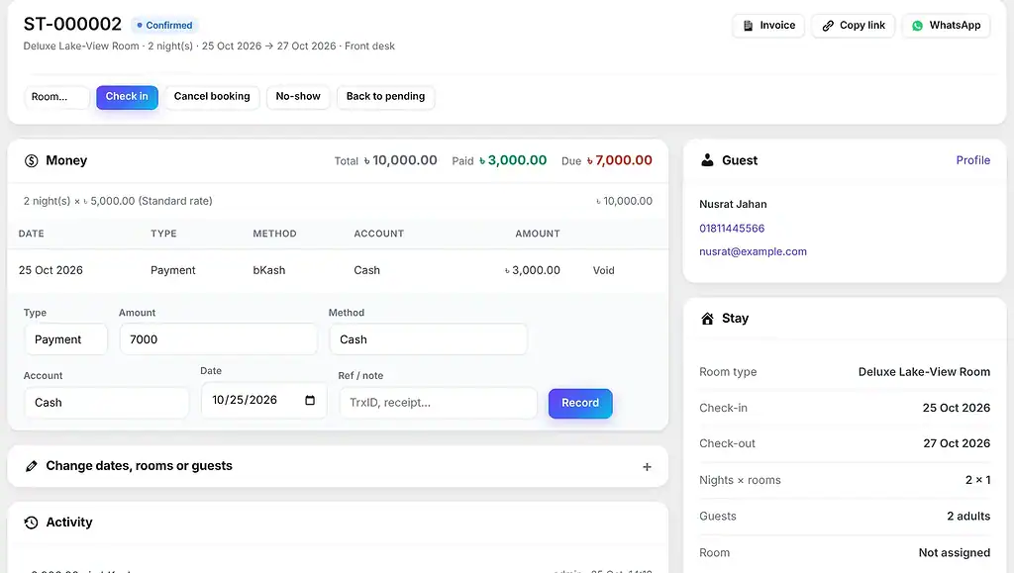1014x573 pixels.
Task: Click the Money dollar-circle icon
Action: (x=31, y=161)
